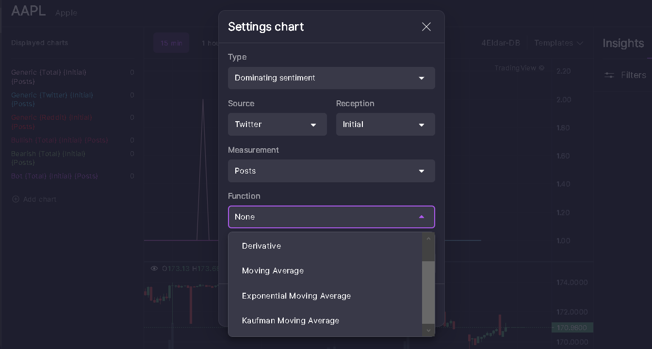Open the Measurement dropdown set to Posts
Screen dimensions: 652x349
331,171
